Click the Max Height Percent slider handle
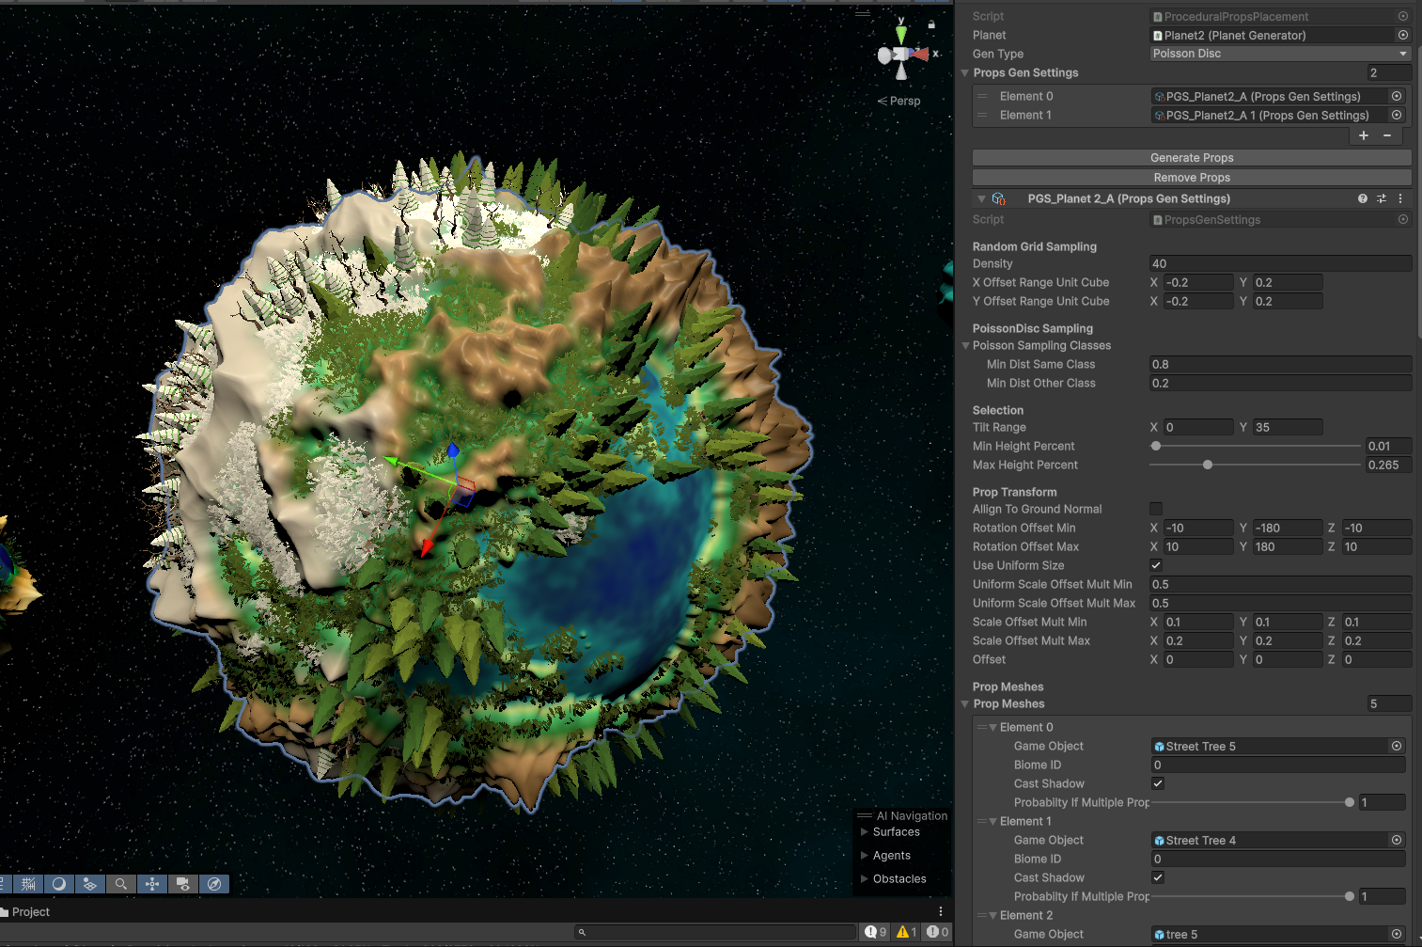This screenshot has height=947, width=1422. click(1208, 465)
